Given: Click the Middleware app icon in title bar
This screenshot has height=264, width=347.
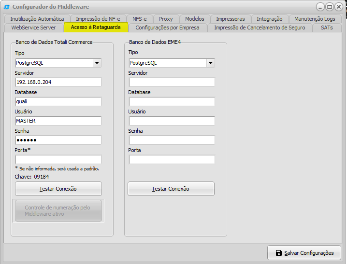Looking at the screenshot, I should point(7,7).
